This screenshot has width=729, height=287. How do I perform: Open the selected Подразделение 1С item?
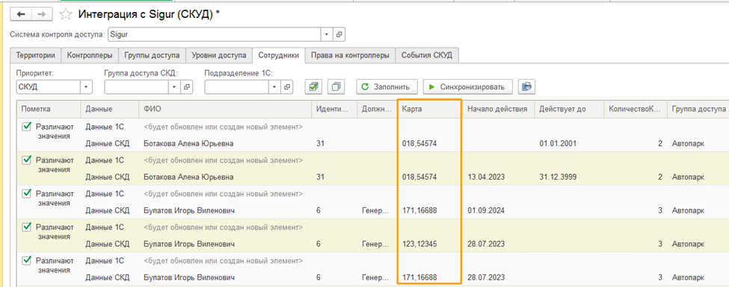pos(287,86)
